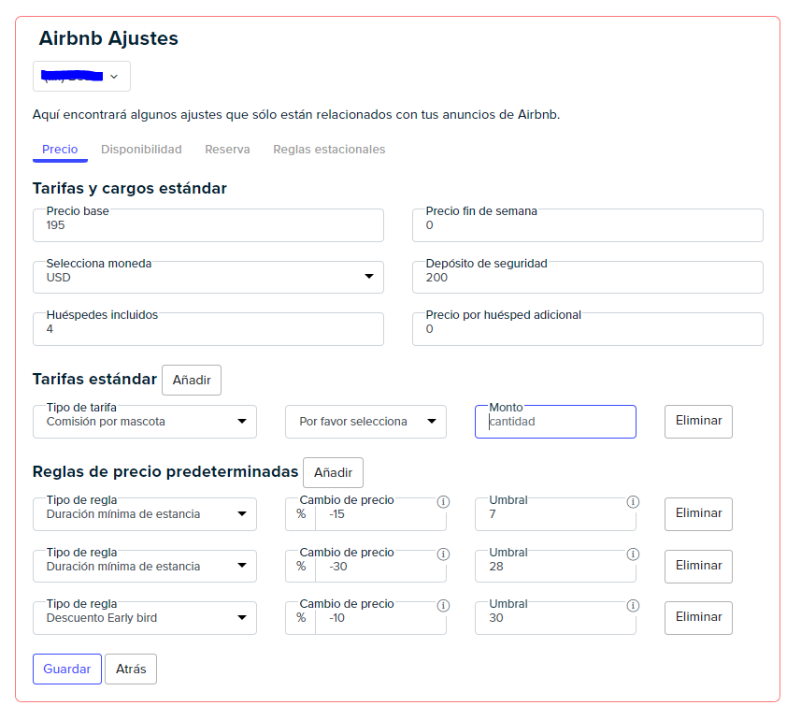Click the Airbnb Ajustes heading

(x=108, y=38)
